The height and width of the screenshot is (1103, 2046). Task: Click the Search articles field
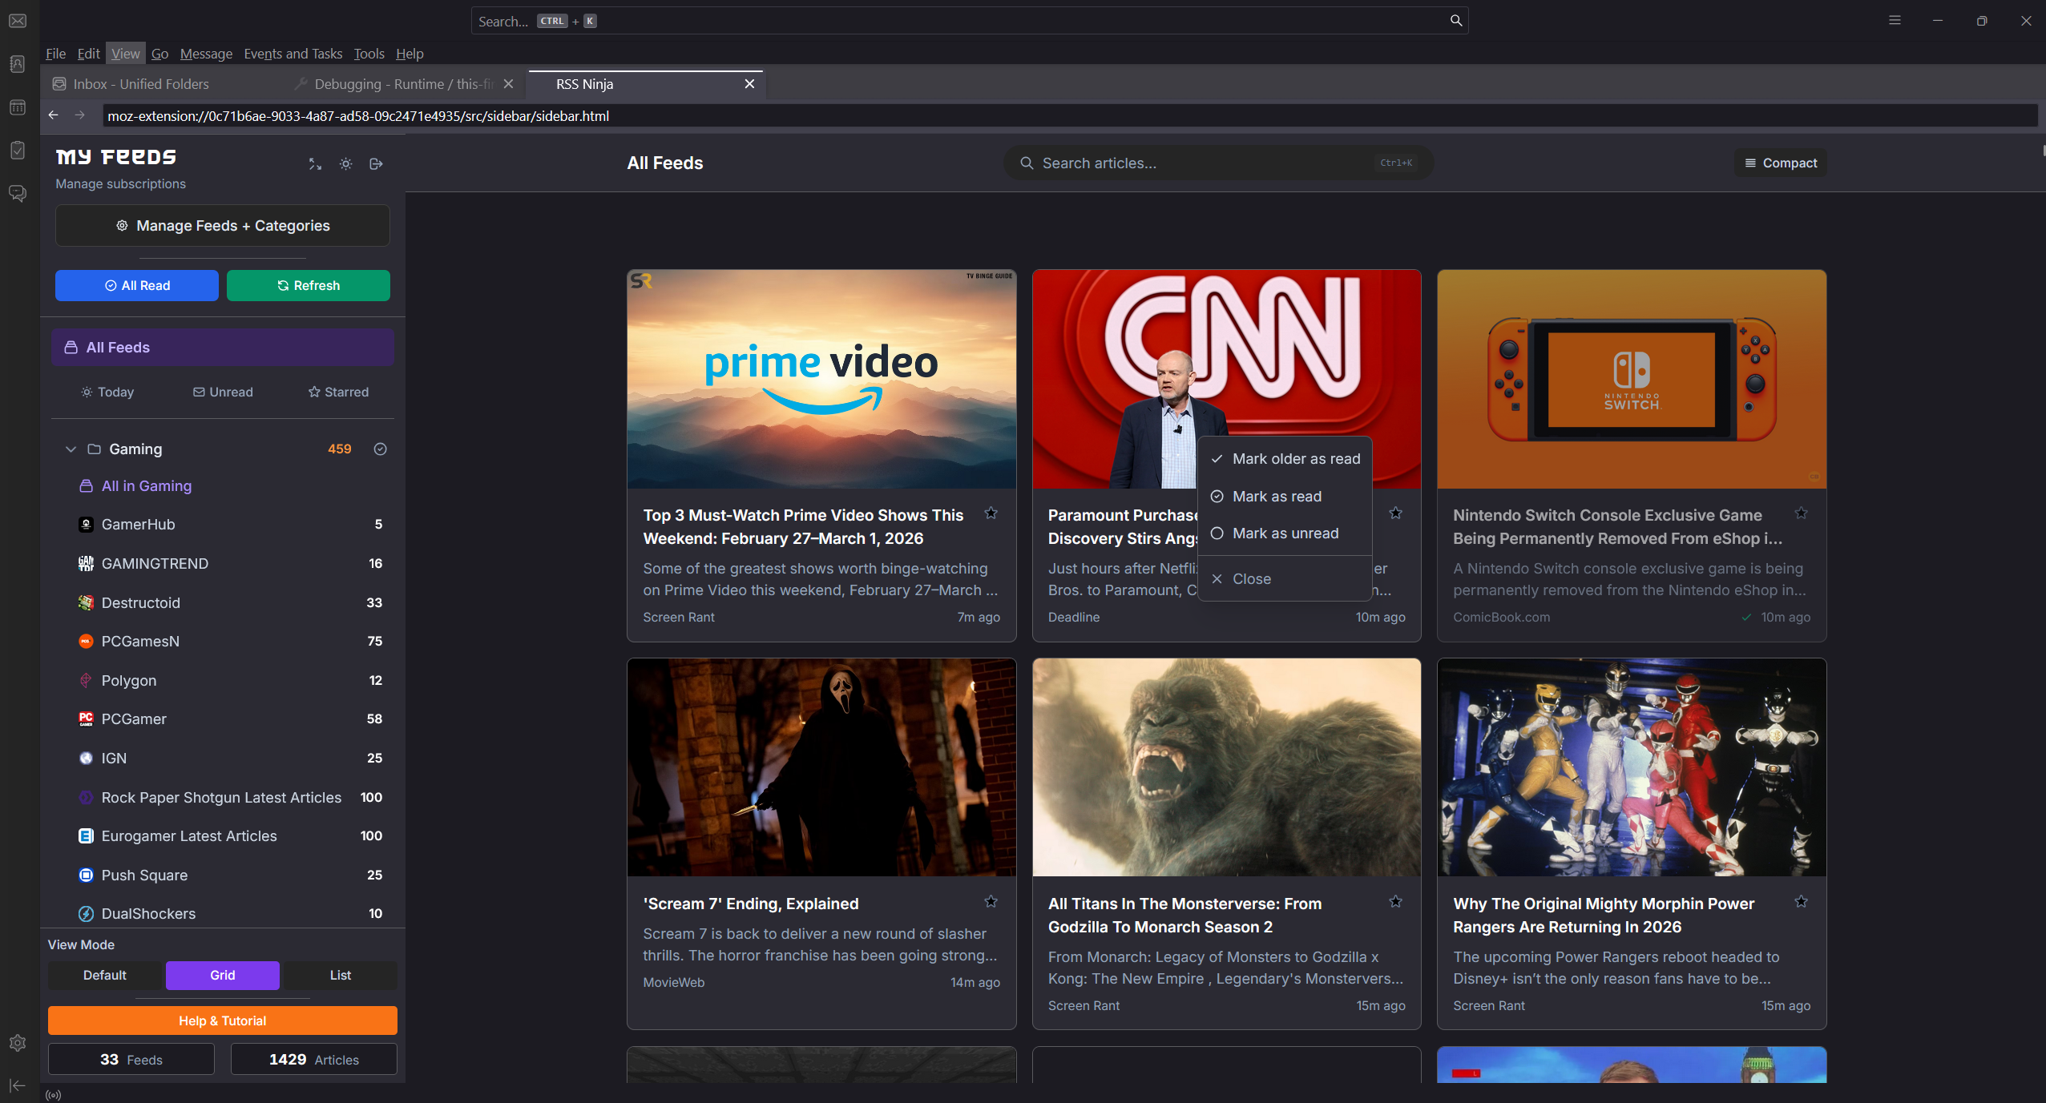[1202, 163]
